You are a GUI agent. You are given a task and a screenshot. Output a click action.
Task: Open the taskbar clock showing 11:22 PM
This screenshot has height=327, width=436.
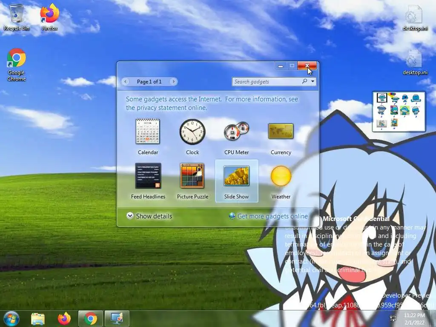pyautogui.click(x=414, y=319)
